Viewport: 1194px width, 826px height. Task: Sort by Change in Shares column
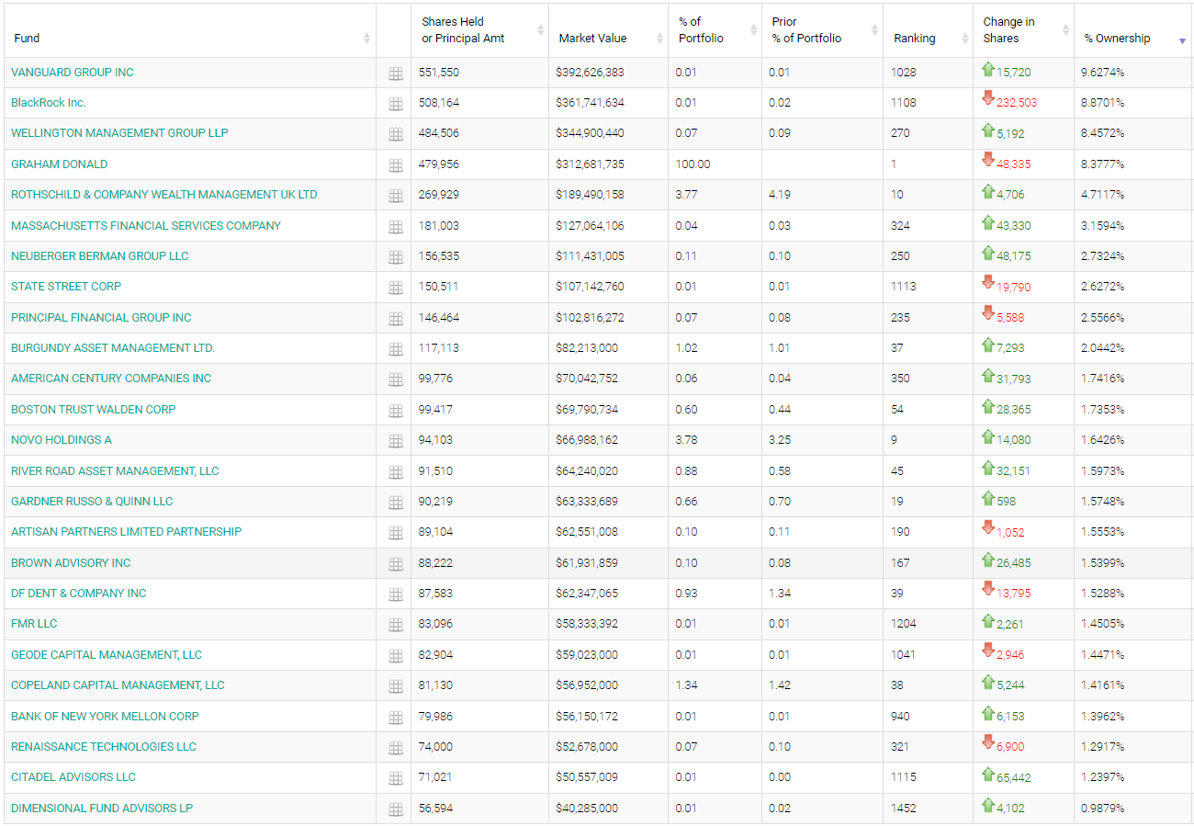[1023, 30]
